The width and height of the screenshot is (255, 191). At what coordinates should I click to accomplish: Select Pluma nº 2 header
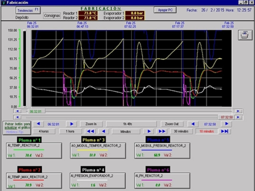coord(29,170)
